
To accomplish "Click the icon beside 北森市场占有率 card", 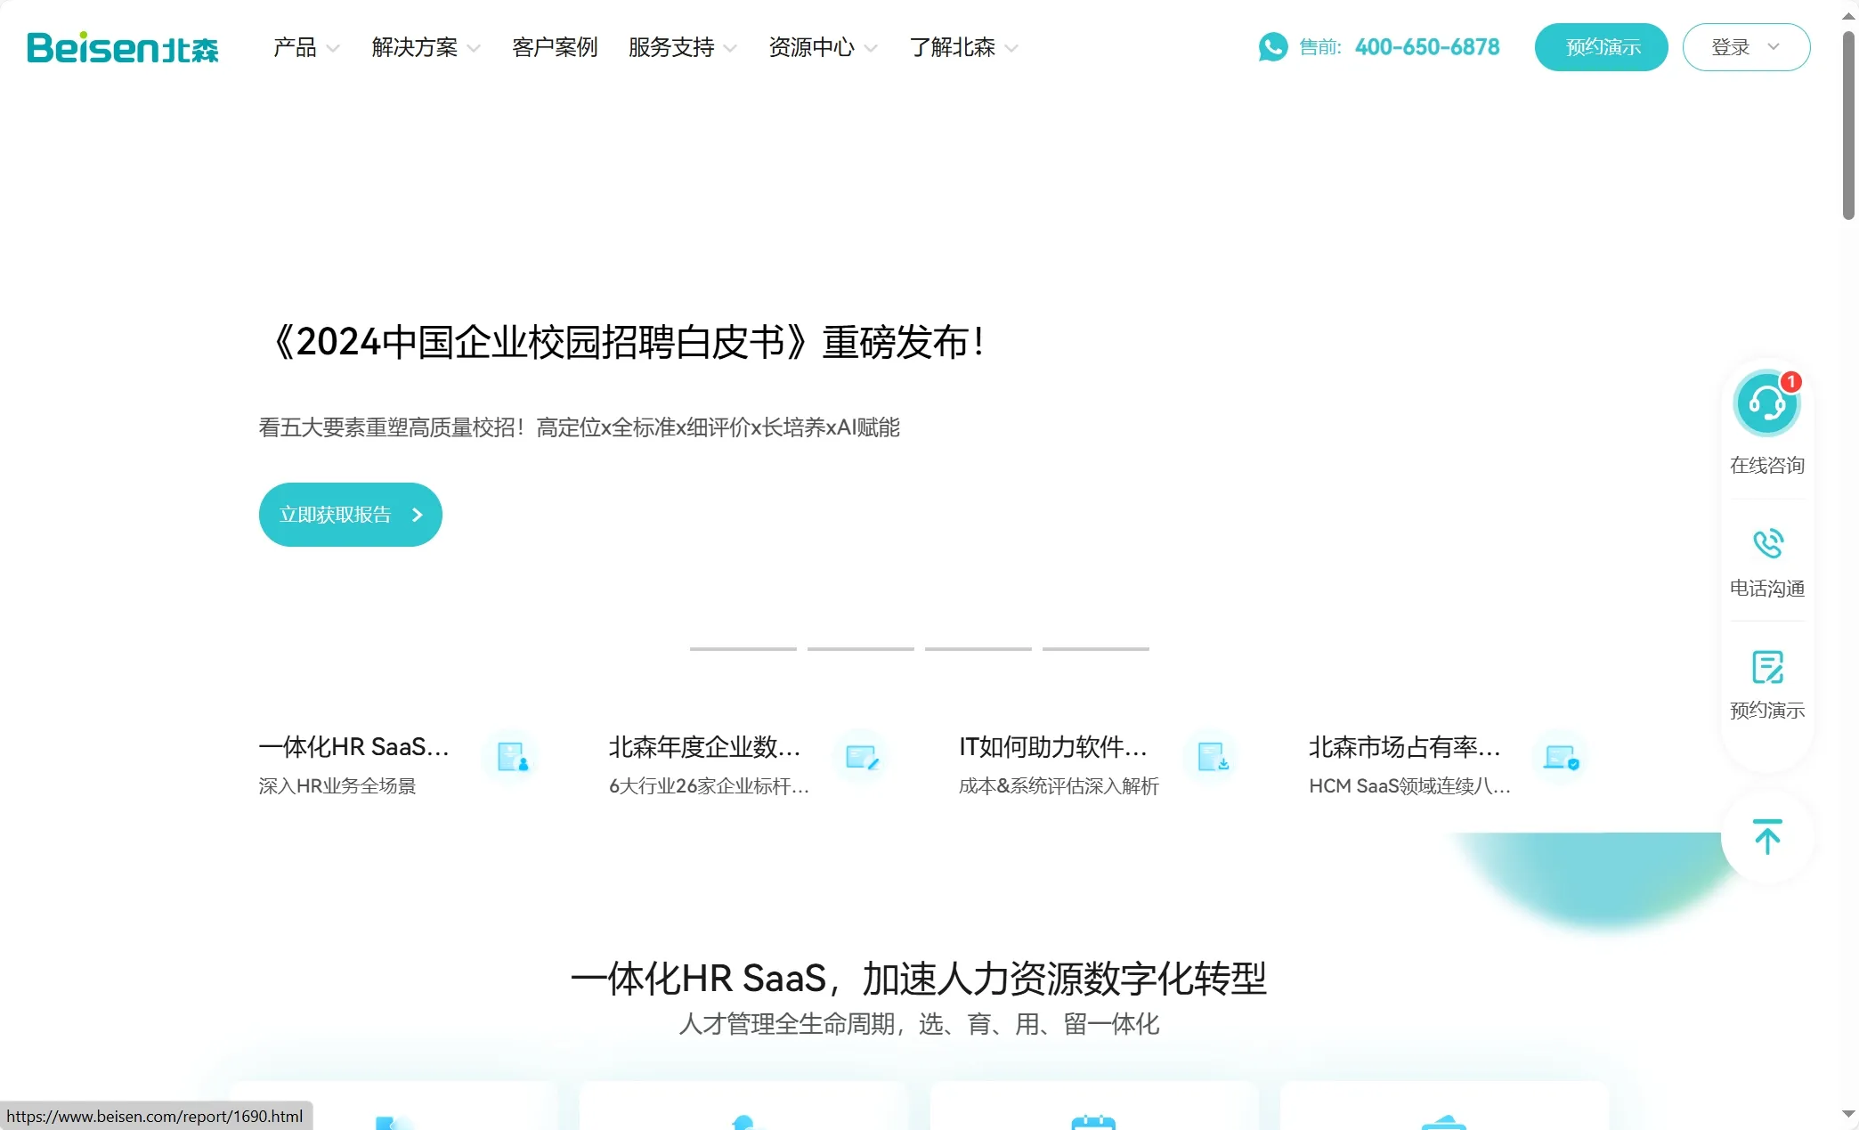I will pos(1562,757).
